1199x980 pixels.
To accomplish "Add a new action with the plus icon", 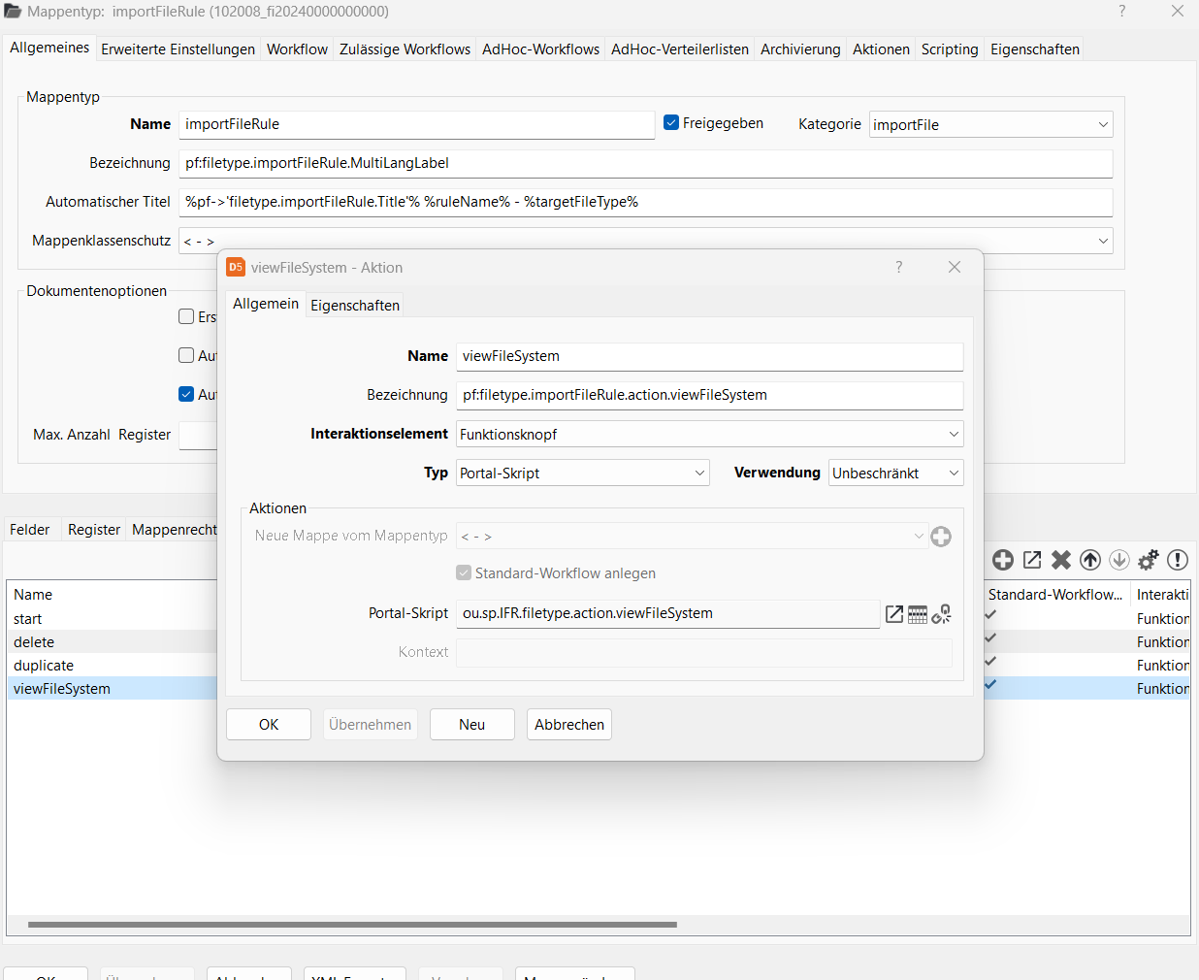I will click(1003, 560).
